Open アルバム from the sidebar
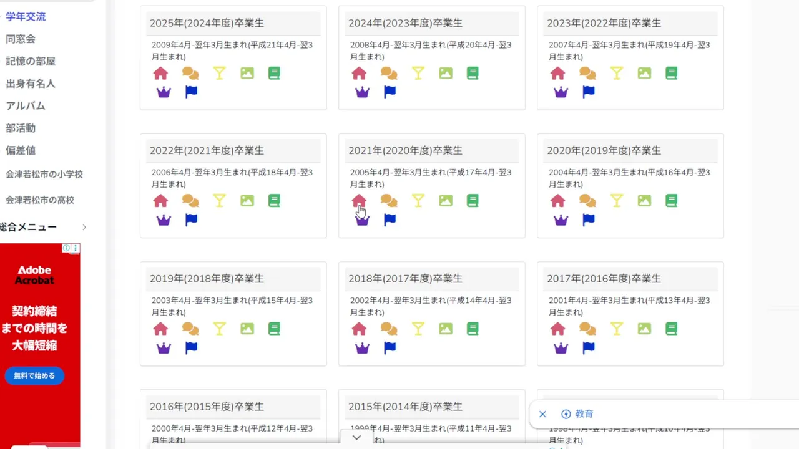Viewport: 799px width, 449px height. pyautogui.click(x=26, y=106)
